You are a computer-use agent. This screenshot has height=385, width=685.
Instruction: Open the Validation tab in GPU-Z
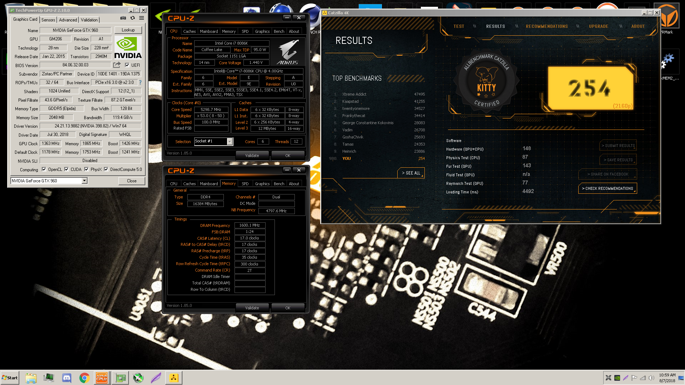(89, 20)
